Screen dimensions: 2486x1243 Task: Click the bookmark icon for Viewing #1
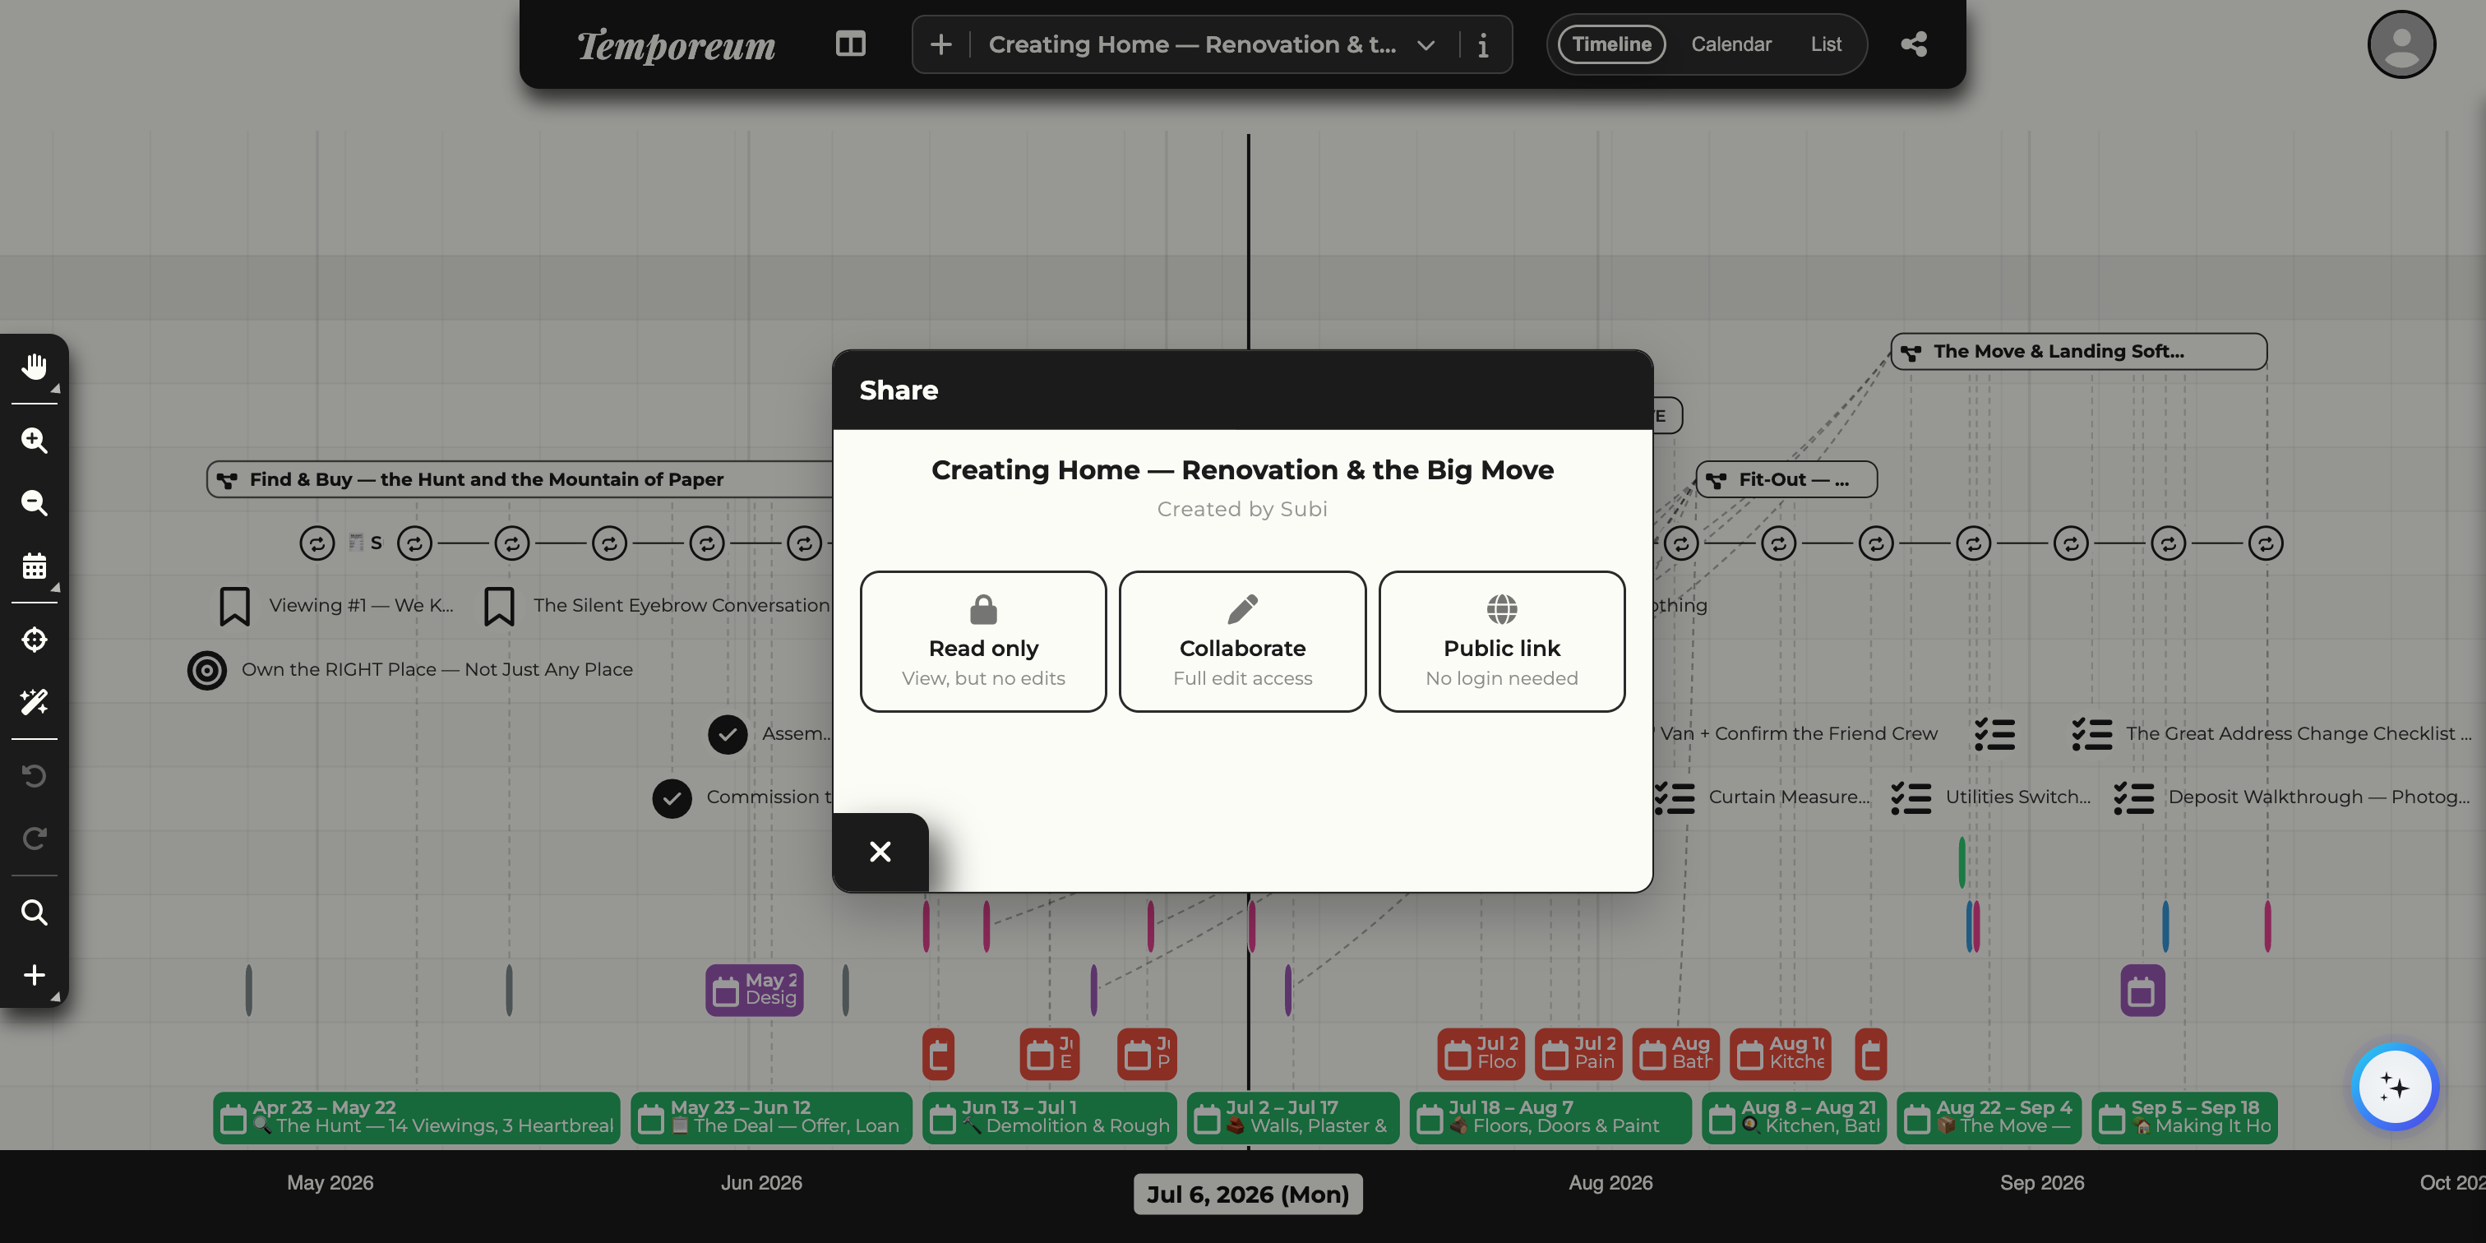(234, 606)
